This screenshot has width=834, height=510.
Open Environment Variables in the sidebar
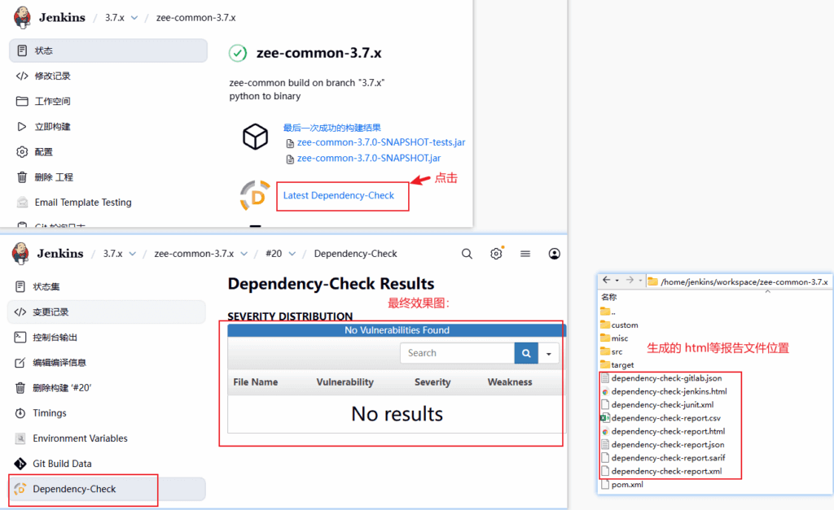coord(80,438)
